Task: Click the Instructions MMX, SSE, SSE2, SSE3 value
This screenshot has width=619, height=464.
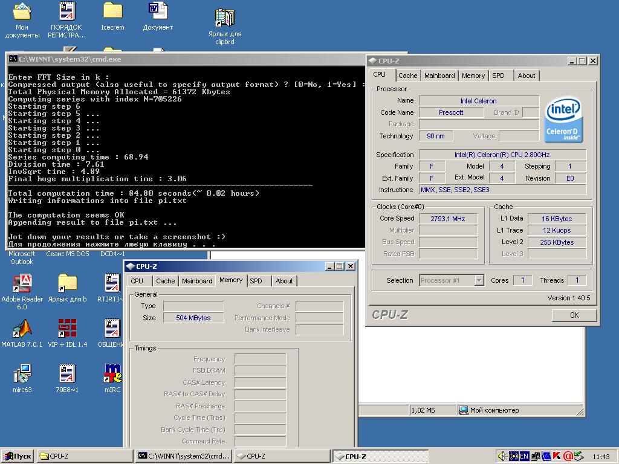Action: (x=502, y=190)
